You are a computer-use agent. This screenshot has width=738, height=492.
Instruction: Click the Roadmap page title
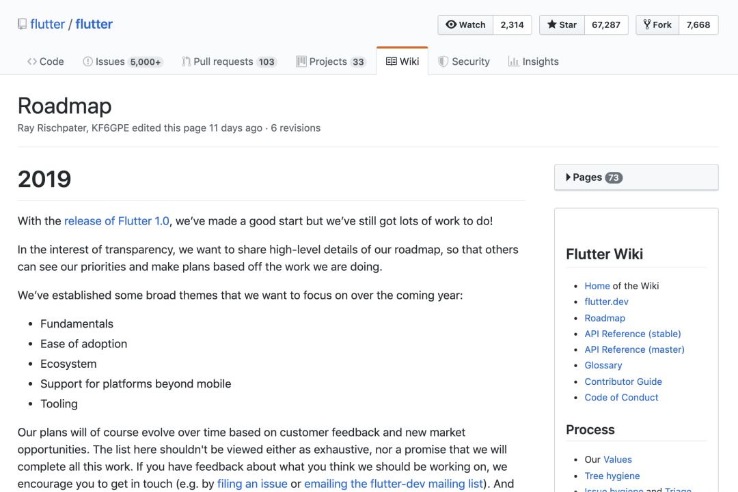point(64,106)
